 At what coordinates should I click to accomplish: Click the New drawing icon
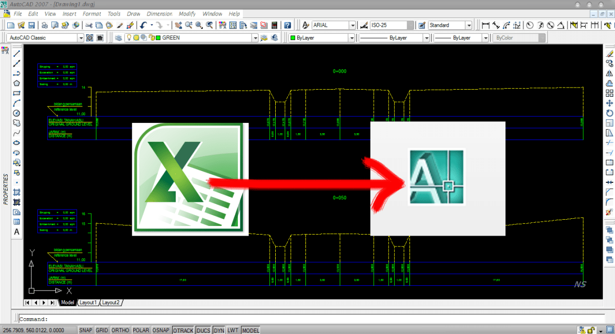pyautogui.click(x=11, y=25)
